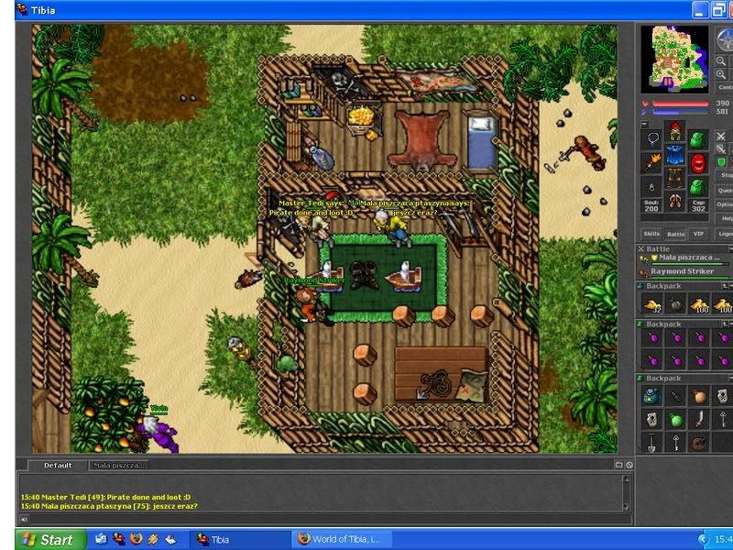Open the Battle list button
733x550 pixels.
pyautogui.click(x=675, y=234)
